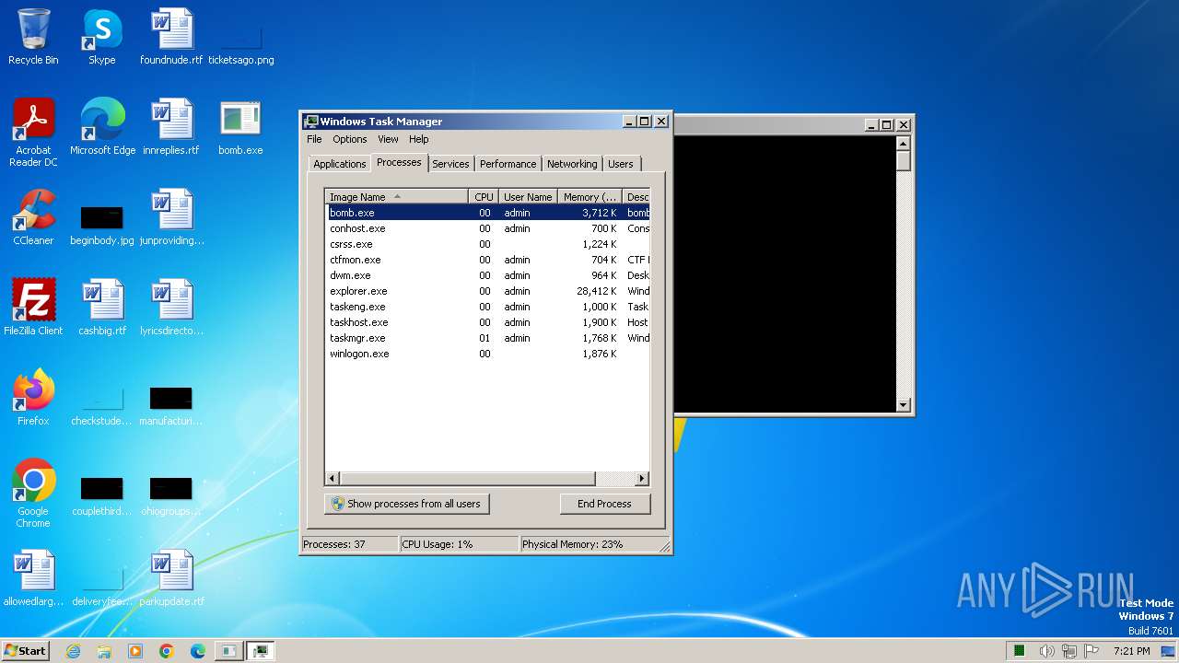Open the CCleaner desktop shortcut
Screen dimensions: 1179x663
pos(33,217)
